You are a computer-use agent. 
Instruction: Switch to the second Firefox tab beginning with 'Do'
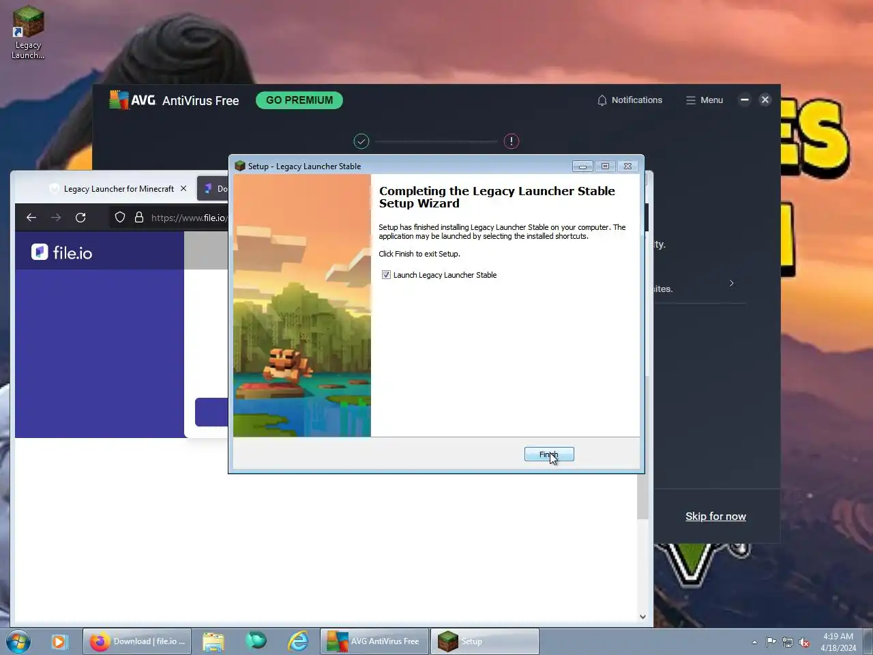pos(213,189)
